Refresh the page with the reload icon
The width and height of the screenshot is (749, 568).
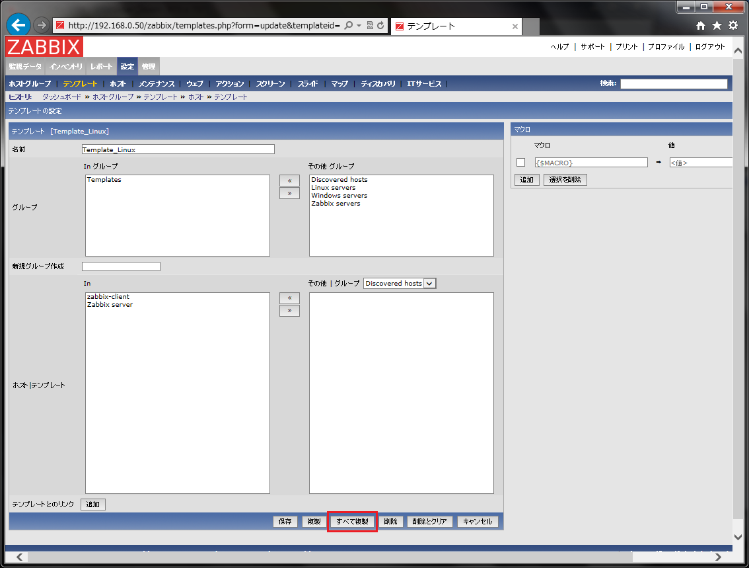coord(380,25)
